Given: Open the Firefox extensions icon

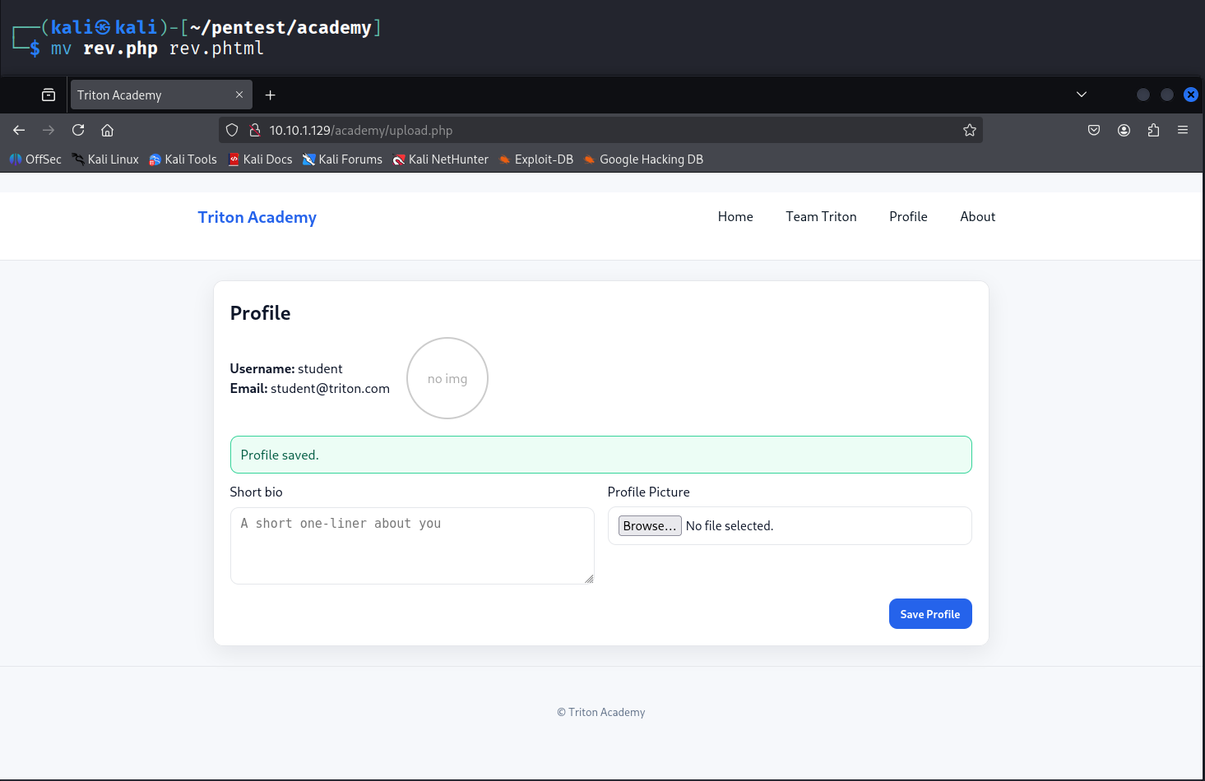Looking at the screenshot, I should [1153, 130].
